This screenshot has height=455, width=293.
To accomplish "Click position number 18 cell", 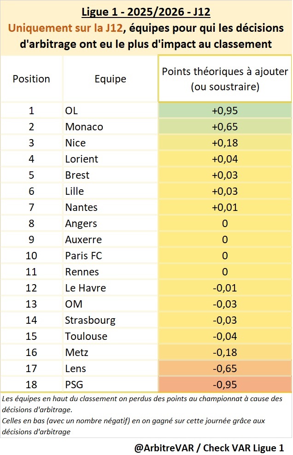I will tap(31, 385).
